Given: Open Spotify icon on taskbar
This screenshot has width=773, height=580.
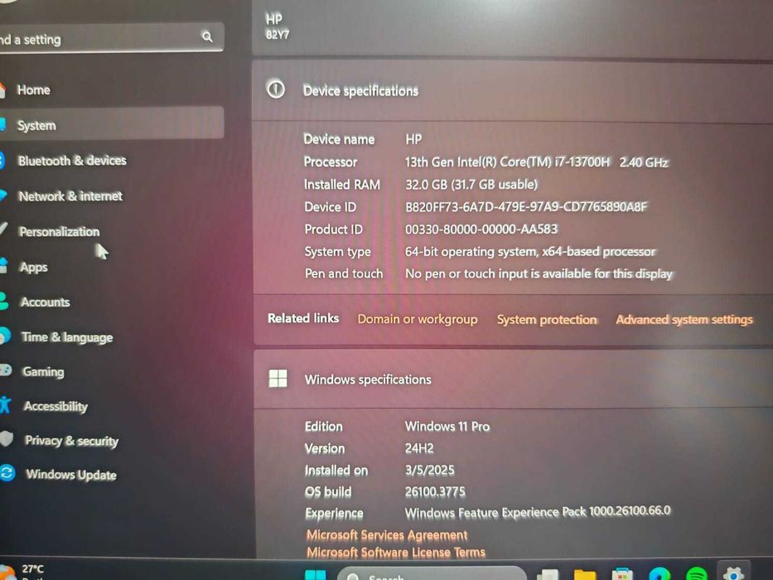Looking at the screenshot, I should click(x=696, y=574).
